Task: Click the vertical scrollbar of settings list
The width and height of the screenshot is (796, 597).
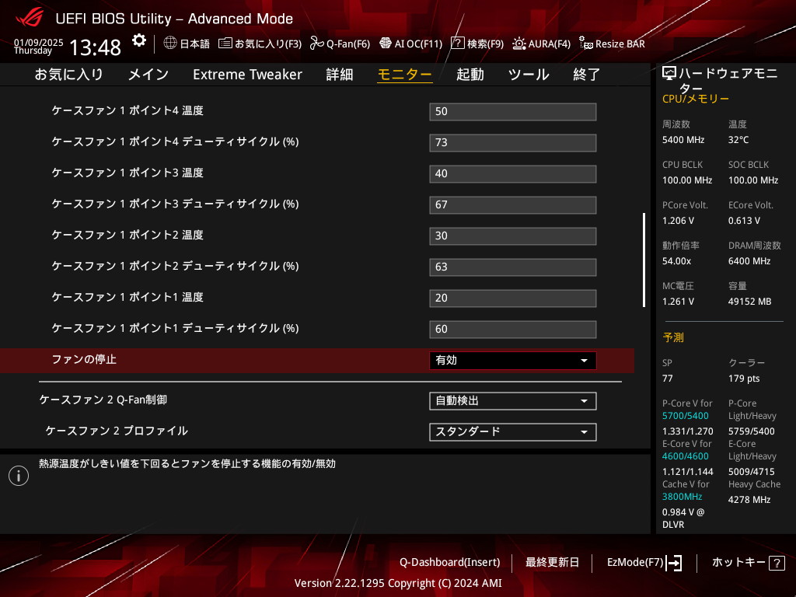Action: pos(643,260)
